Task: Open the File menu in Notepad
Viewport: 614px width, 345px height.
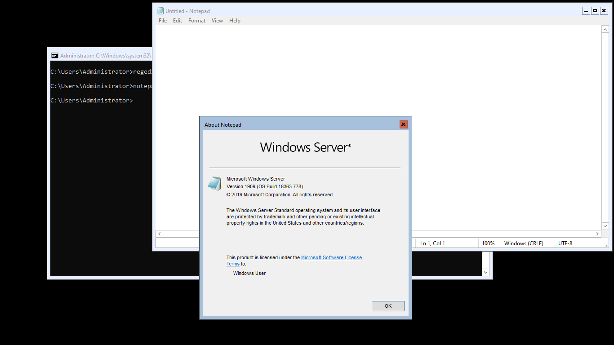Action: [x=163, y=21]
